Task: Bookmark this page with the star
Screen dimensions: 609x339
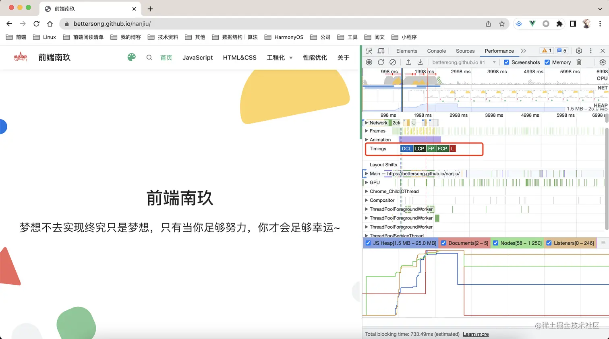Action: tap(502, 24)
